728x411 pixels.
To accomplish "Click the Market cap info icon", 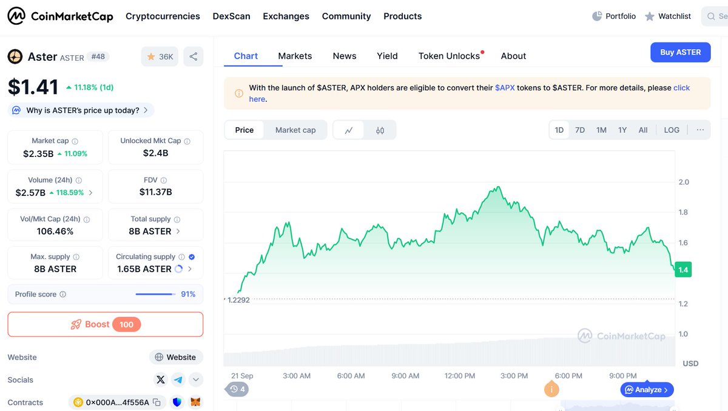I will (x=75, y=141).
